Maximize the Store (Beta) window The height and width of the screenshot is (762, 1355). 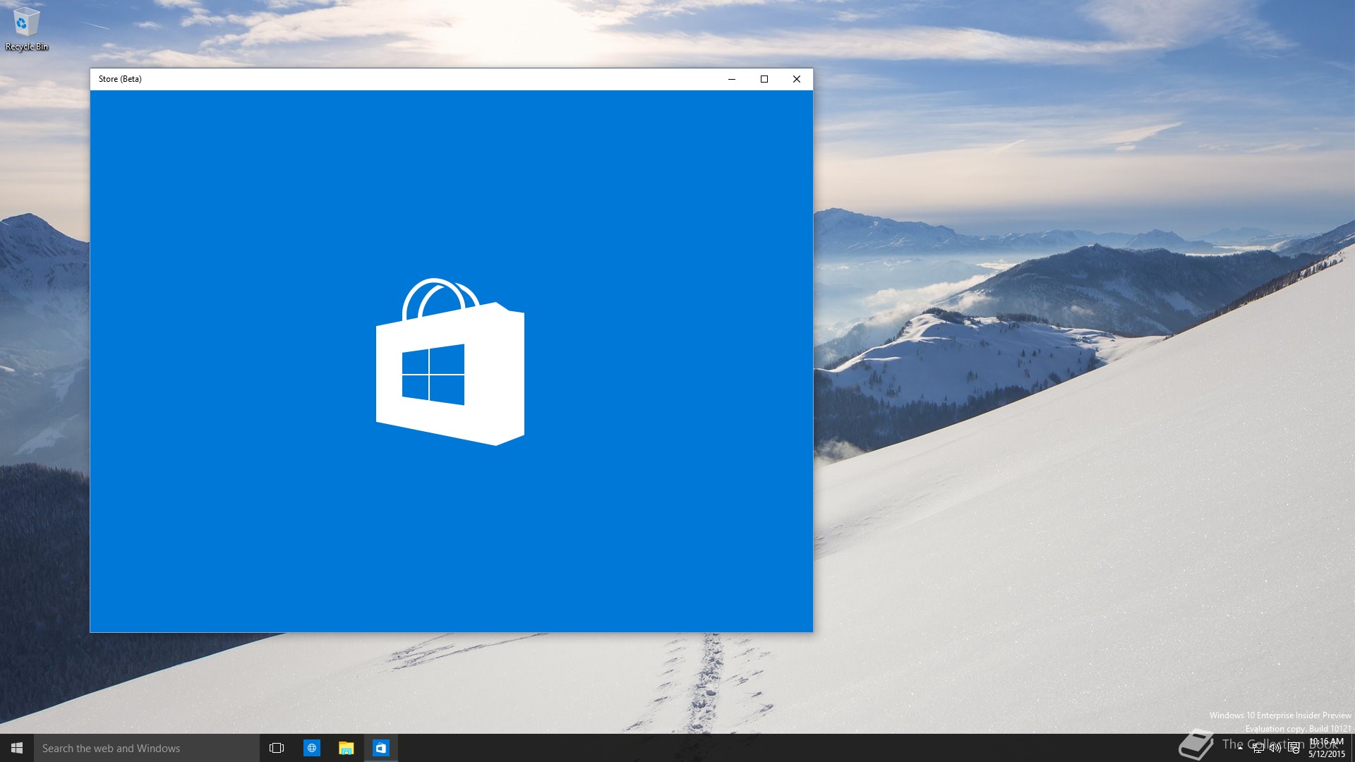click(764, 79)
